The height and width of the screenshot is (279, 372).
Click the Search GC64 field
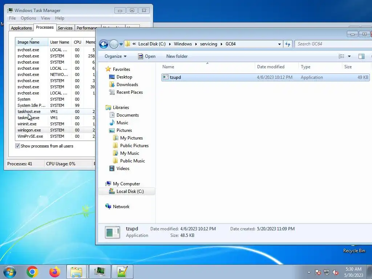(333, 44)
